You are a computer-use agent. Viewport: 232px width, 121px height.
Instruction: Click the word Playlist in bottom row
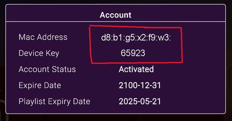point(32,102)
